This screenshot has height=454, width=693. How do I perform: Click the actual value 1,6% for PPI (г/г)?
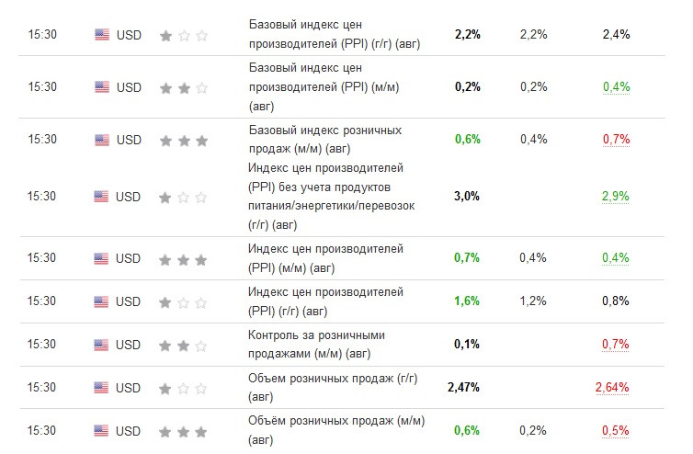(x=467, y=301)
